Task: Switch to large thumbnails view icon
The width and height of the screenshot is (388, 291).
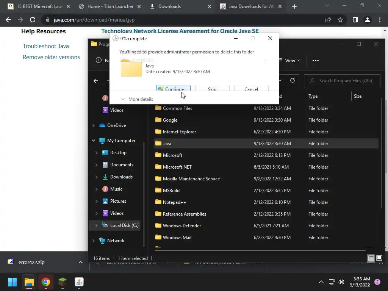Action: point(379,258)
